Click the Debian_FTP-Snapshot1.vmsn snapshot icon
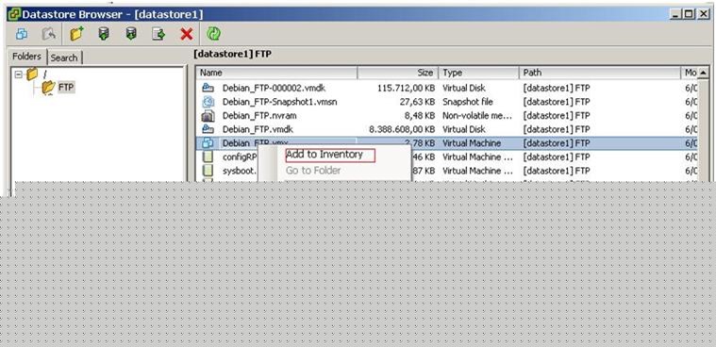Viewport: 716px width, 347px height. [x=208, y=102]
